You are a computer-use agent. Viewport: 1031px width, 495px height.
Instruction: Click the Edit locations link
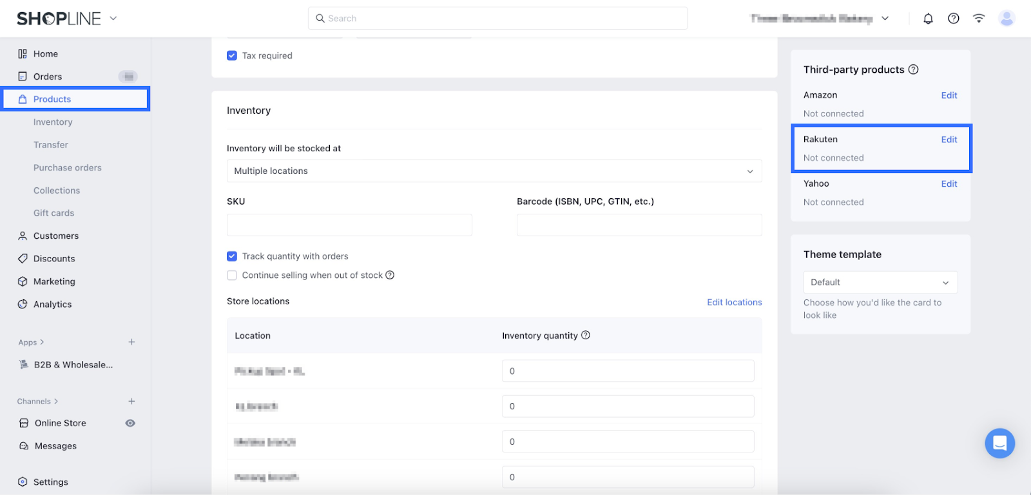[734, 302]
